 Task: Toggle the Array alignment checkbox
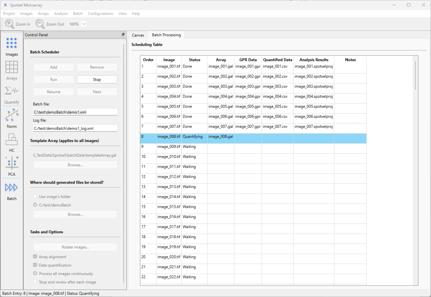tap(35, 257)
